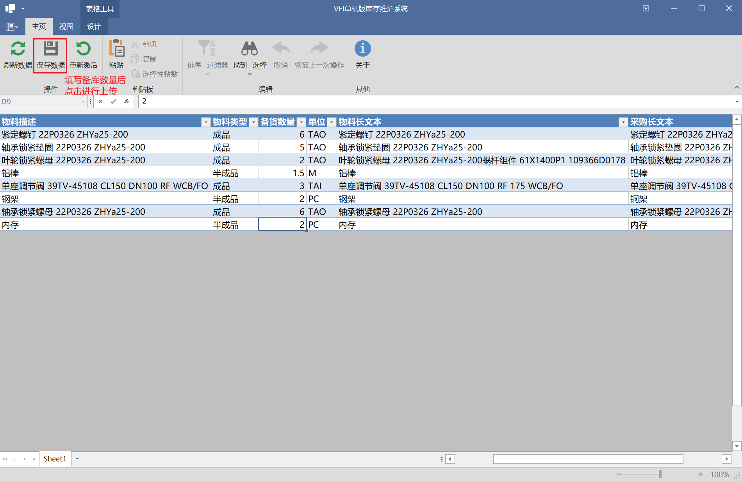The width and height of the screenshot is (742, 481).
Task: Click the zoom slider handle
Action: (660, 474)
